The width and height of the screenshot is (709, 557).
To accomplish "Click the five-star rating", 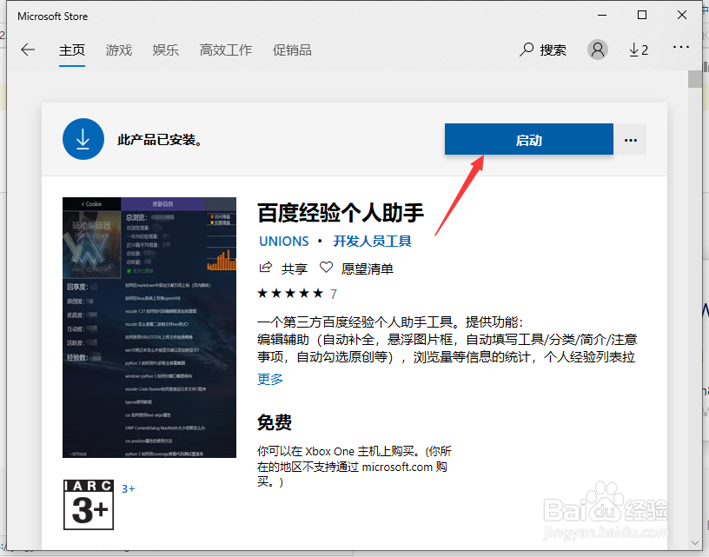I will 290,294.
